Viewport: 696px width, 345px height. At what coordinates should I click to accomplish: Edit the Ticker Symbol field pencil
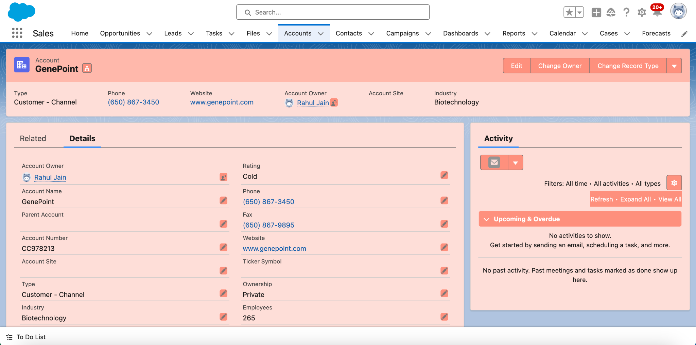pos(444,271)
